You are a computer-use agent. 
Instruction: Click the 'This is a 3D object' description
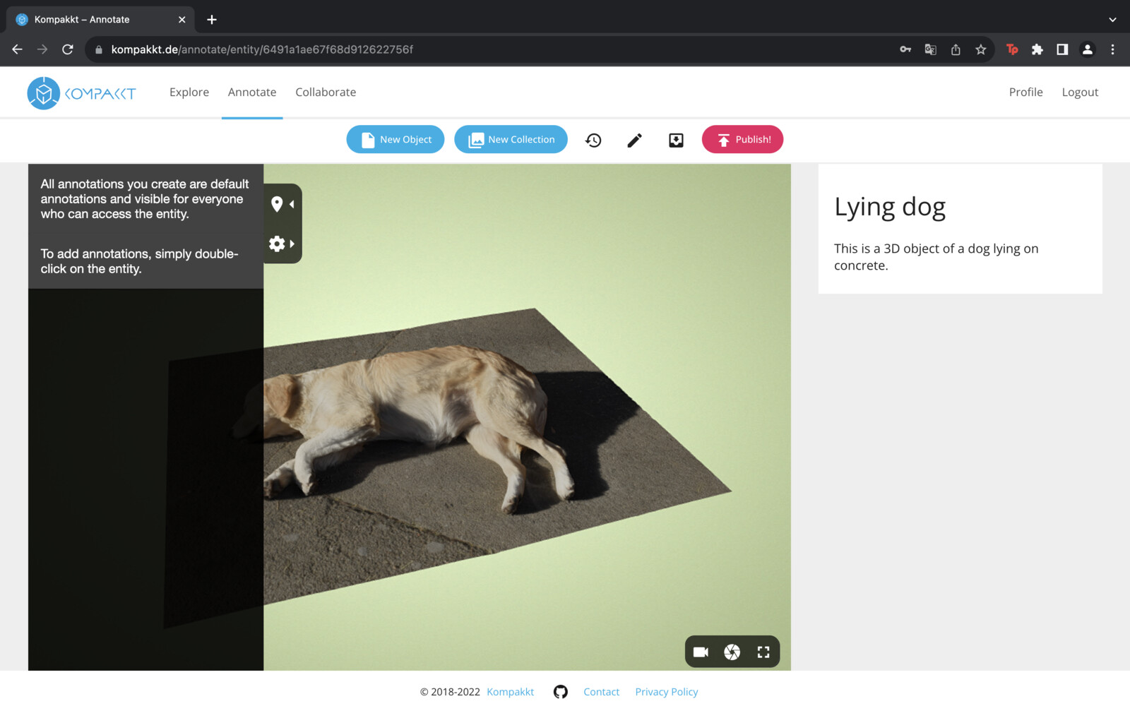(x=936, y=257)
